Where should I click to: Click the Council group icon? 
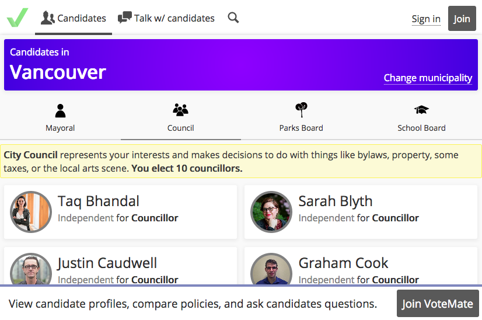click(x=181, y=110)
